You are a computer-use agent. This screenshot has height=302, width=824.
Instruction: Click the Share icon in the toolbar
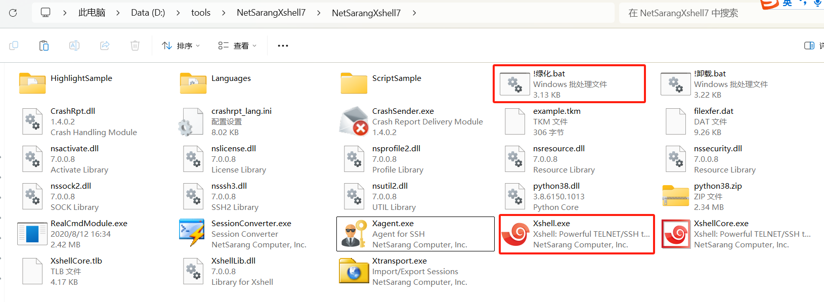(x=105, y=46)
